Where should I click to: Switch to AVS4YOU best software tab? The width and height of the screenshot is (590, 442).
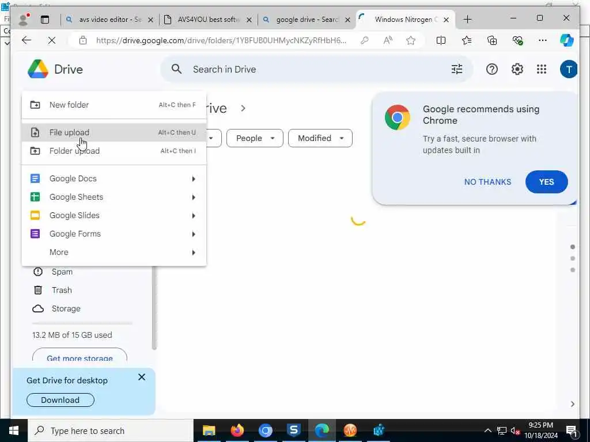(x=208, y=20)
